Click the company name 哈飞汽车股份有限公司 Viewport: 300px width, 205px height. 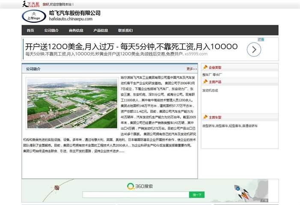[x=74, y=13]
